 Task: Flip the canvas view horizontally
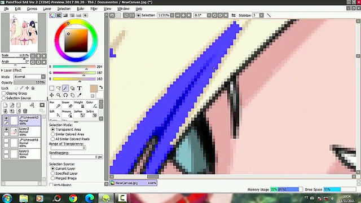pos(234,15)
